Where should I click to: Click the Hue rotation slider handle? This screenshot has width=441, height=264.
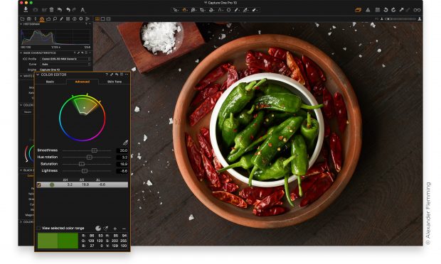tap(89, 158)
